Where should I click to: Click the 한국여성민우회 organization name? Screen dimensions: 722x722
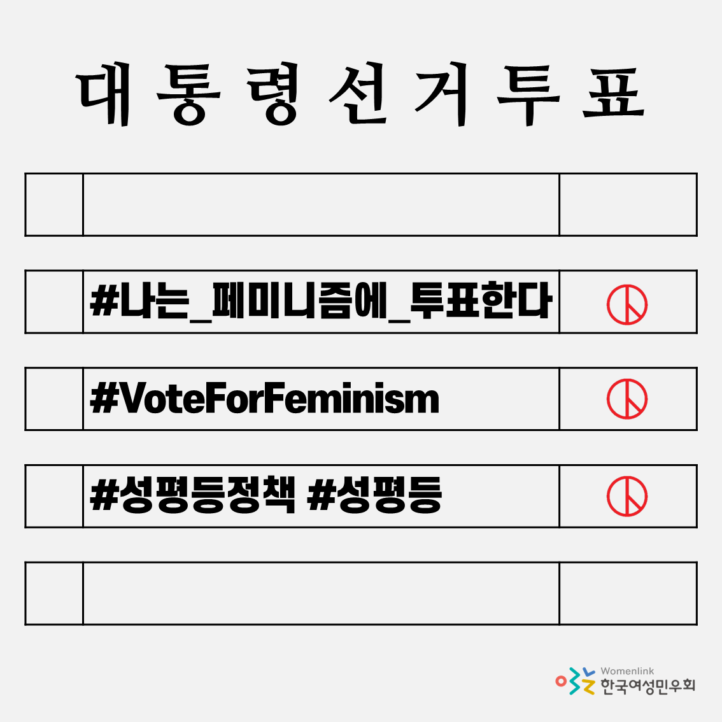tap(648, 686)
